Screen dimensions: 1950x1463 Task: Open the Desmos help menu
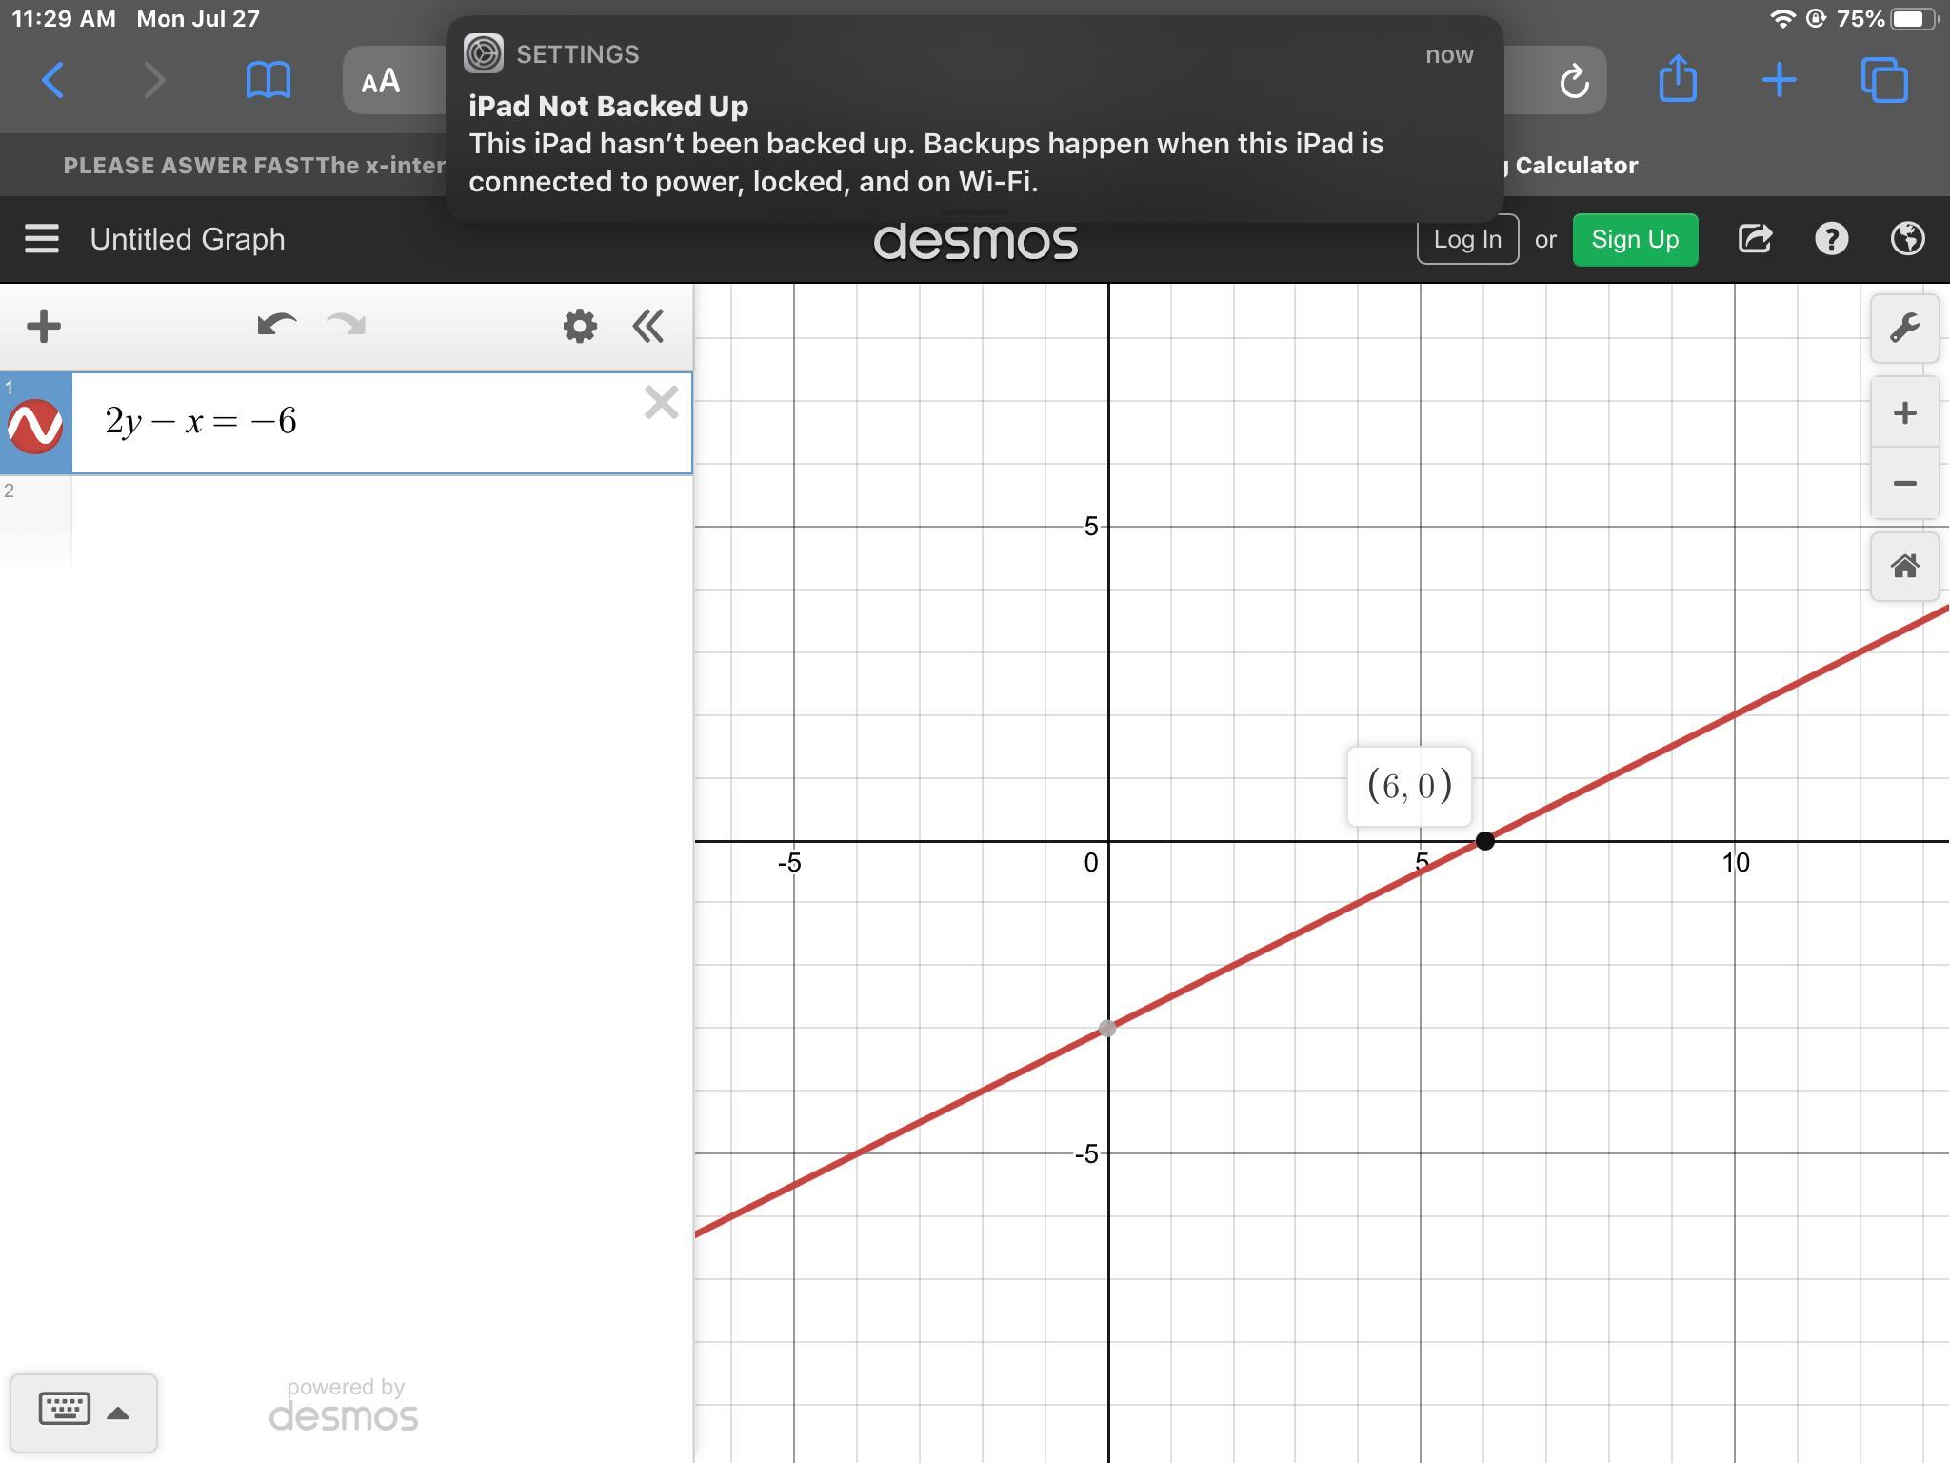point(1831,239)
